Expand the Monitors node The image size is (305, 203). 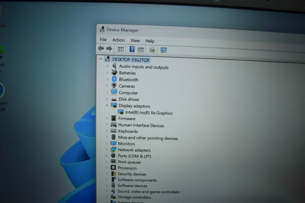106,143
